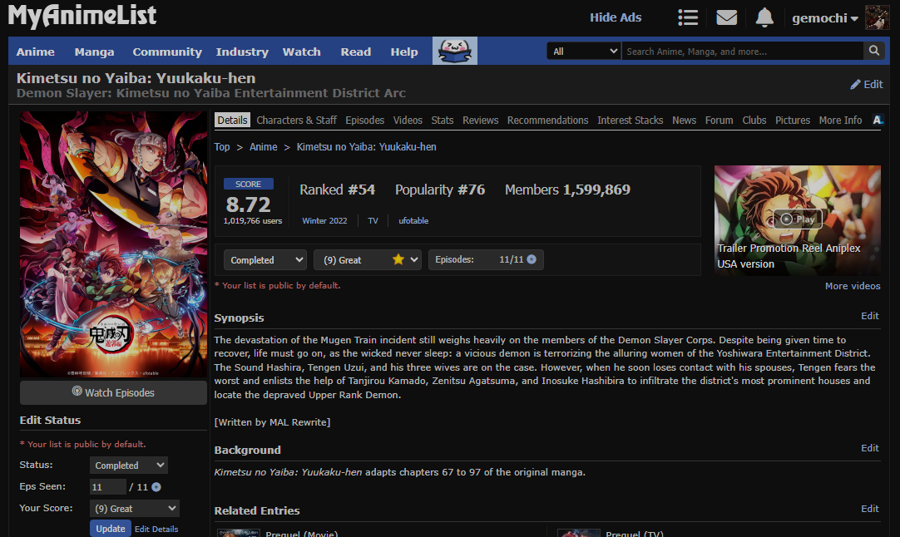Screen dimensions: 900x537
Task: Click the TV type link
Action: 373,220
